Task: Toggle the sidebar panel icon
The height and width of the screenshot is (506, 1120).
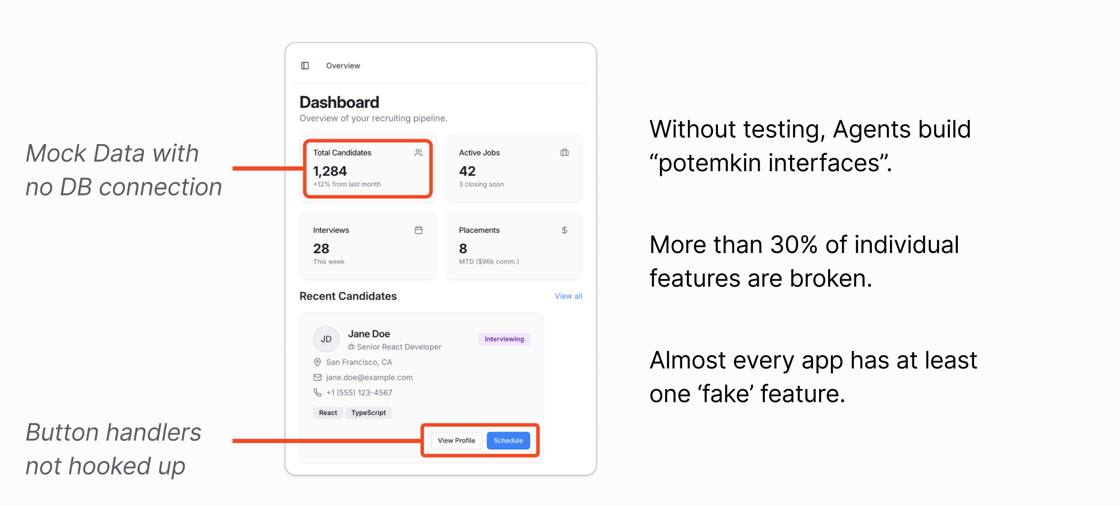Action: [305, 66]
